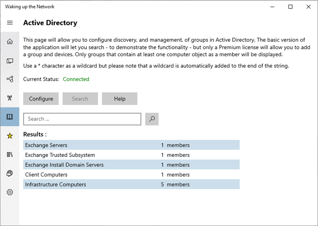
Task: Select the Client Computers group
Action: coord(131,175)
